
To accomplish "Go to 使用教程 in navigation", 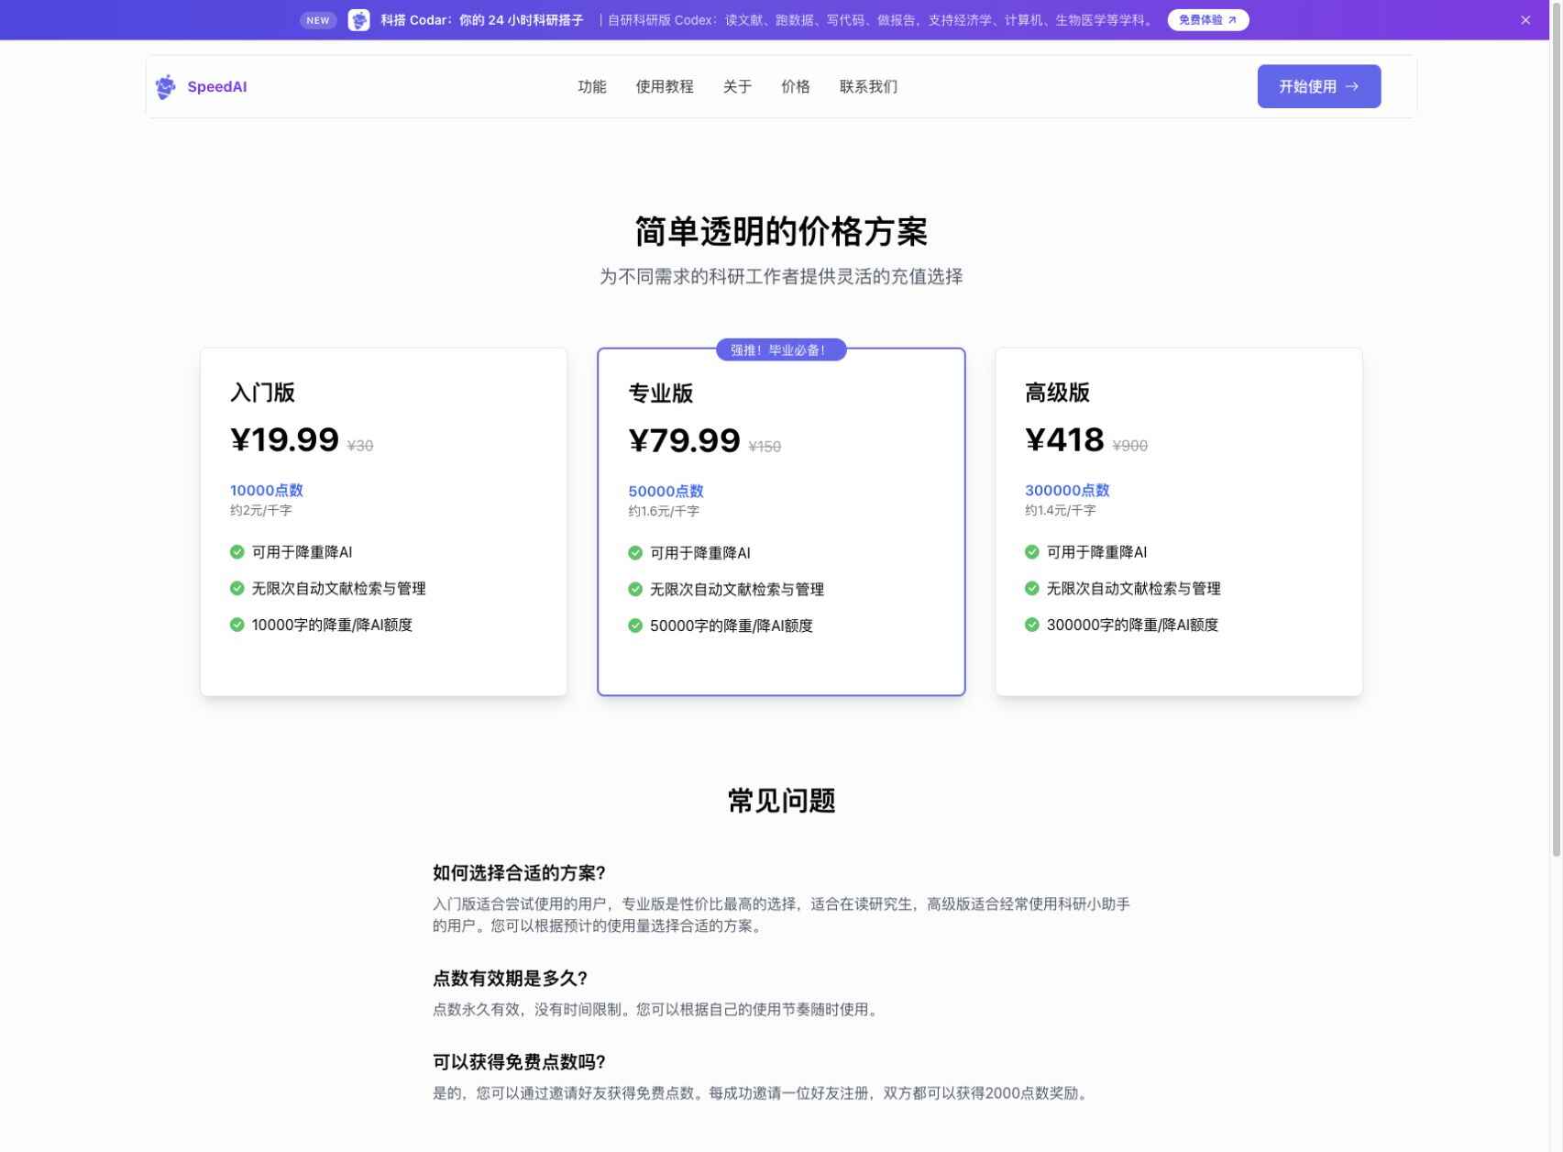I will [x=665, y=86].
